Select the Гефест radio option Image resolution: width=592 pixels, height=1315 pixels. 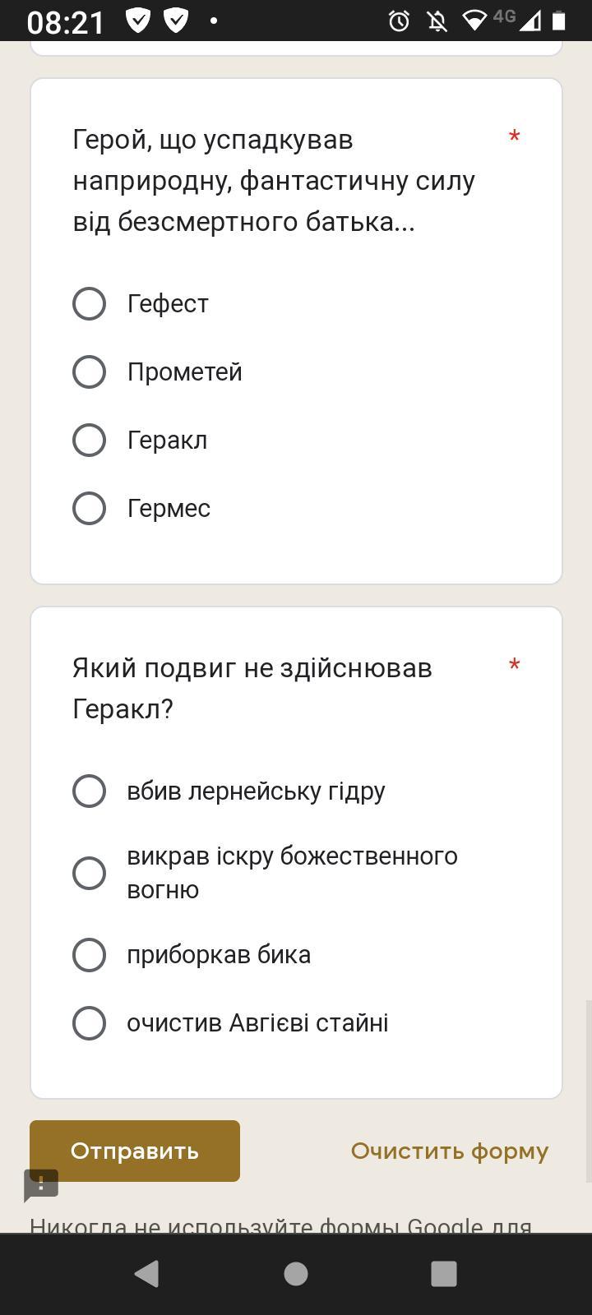(89, 304)
